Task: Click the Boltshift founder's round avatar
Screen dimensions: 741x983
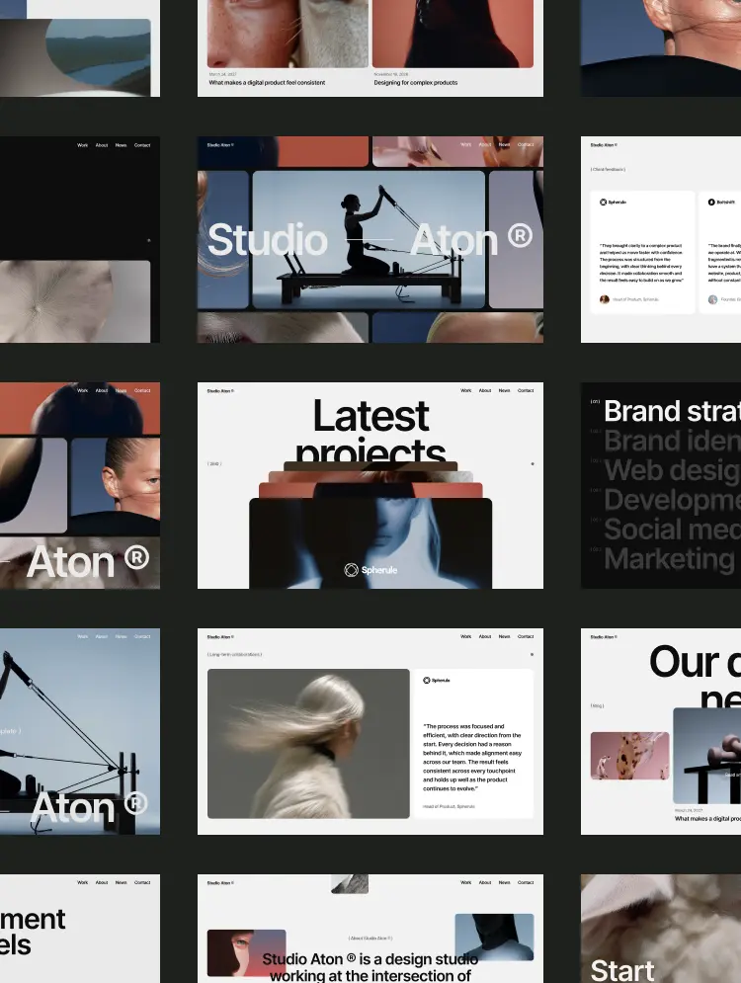Action: click(712, 299)
